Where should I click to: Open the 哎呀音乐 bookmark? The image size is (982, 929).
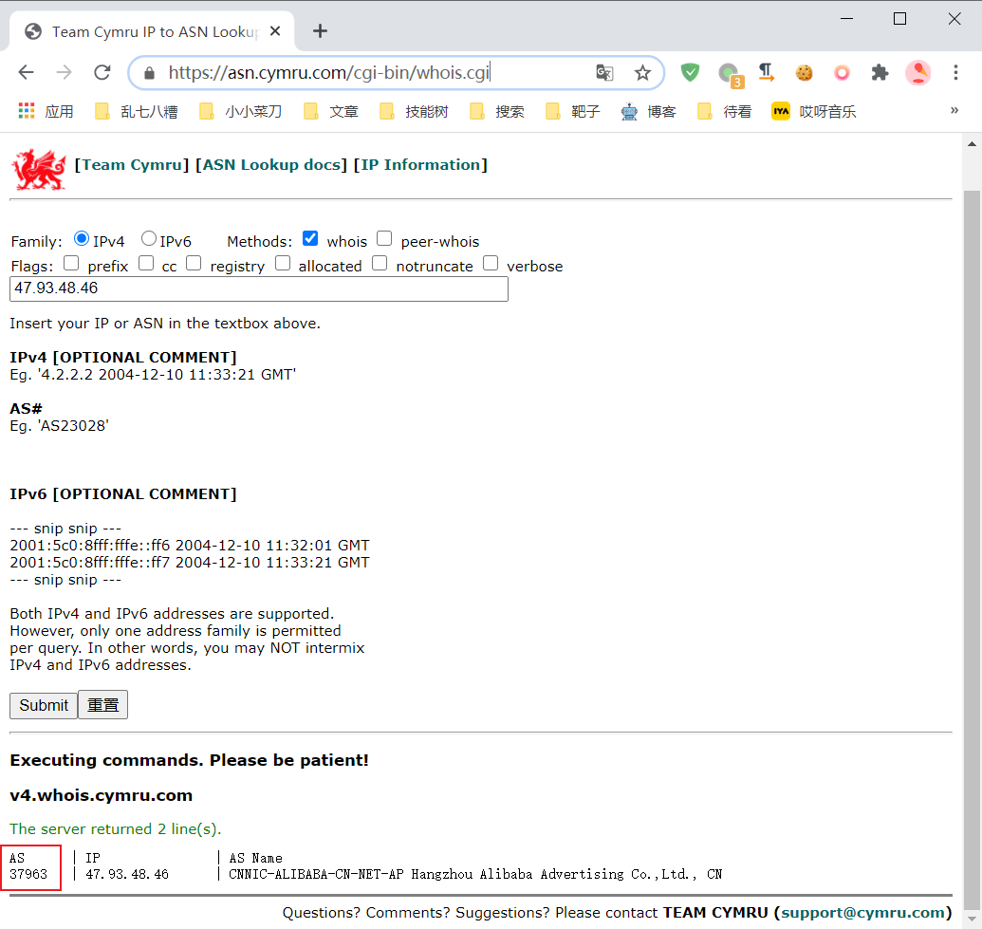[x=814, y=112]
